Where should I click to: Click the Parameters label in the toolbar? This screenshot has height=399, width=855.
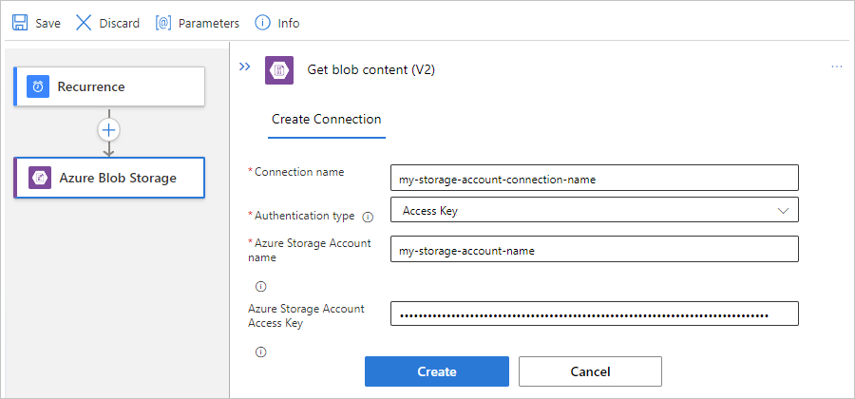(209, 24)
